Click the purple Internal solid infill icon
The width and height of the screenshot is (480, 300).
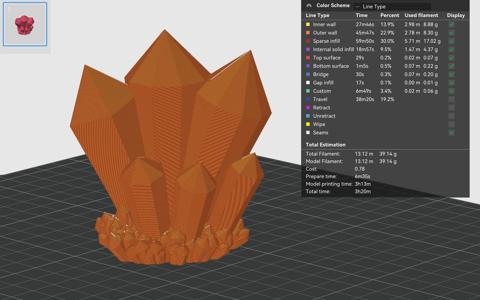[308, 49]
